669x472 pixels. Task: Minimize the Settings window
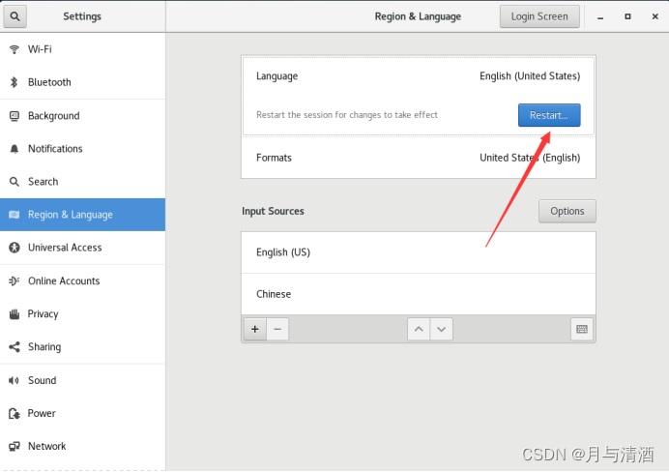click(x=600, y=16)
